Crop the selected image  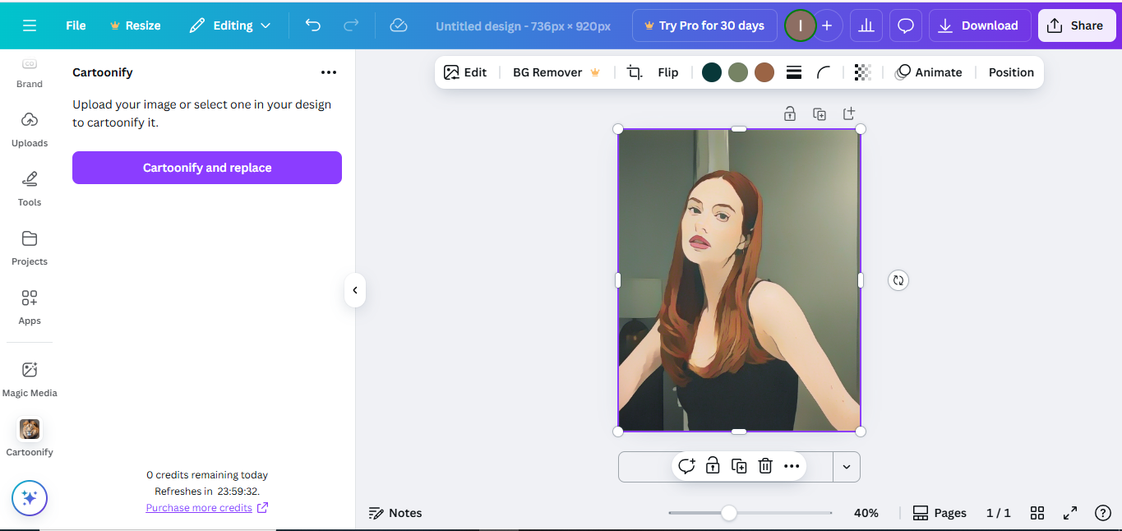coord(634,72)
